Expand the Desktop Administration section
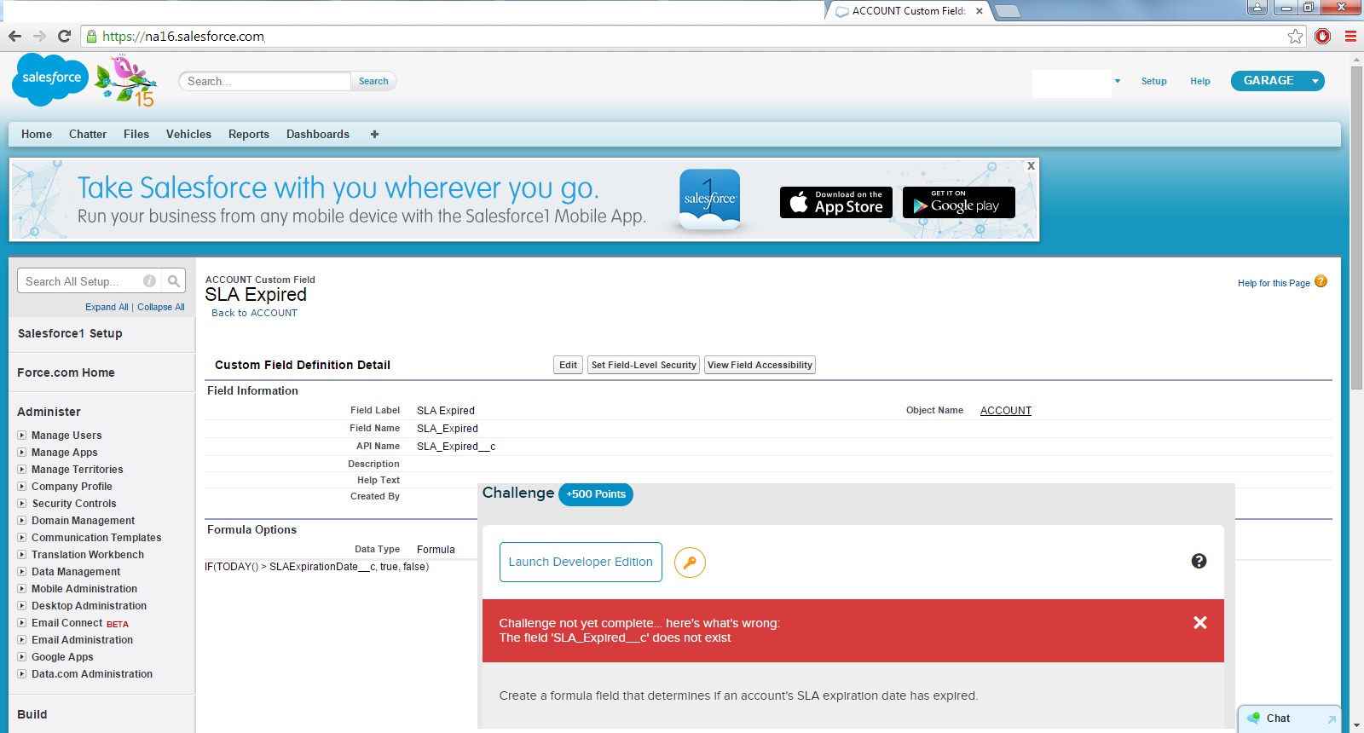 point(22,605)
